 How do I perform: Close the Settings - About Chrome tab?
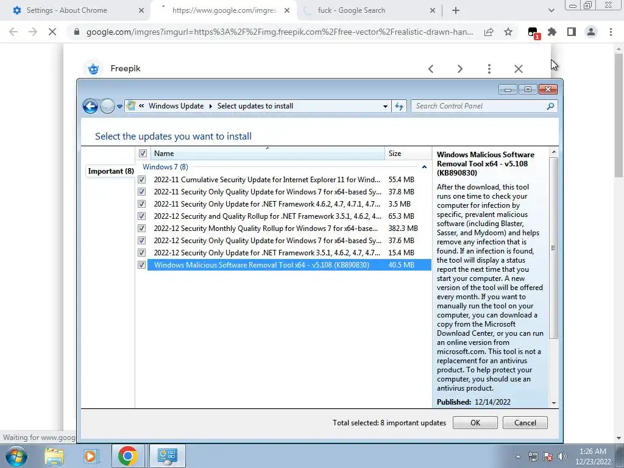tap(141, 11)
